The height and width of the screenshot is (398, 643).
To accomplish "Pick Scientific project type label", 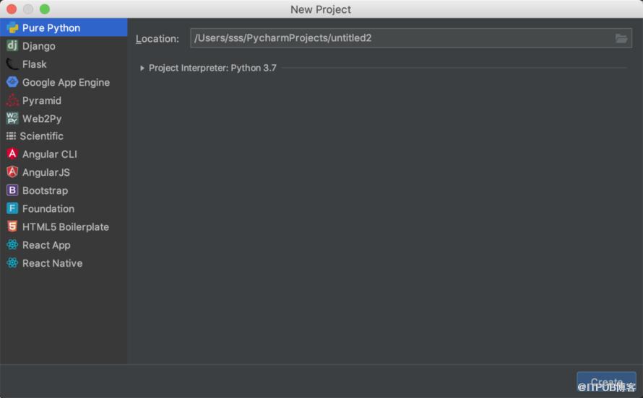I will pos(41,136).
